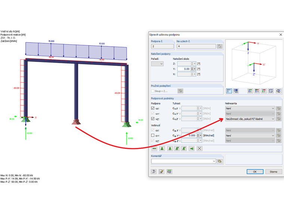Open the units and decimals icon labeled 0.00
Image resolution: width=284 pixels, height=213 pixels.
pos(169,172)
